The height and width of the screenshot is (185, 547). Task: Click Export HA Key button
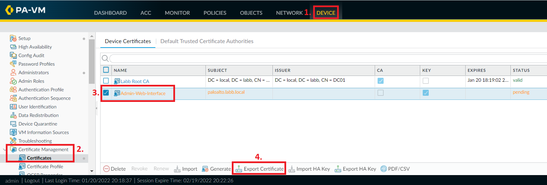pos(355,169)
